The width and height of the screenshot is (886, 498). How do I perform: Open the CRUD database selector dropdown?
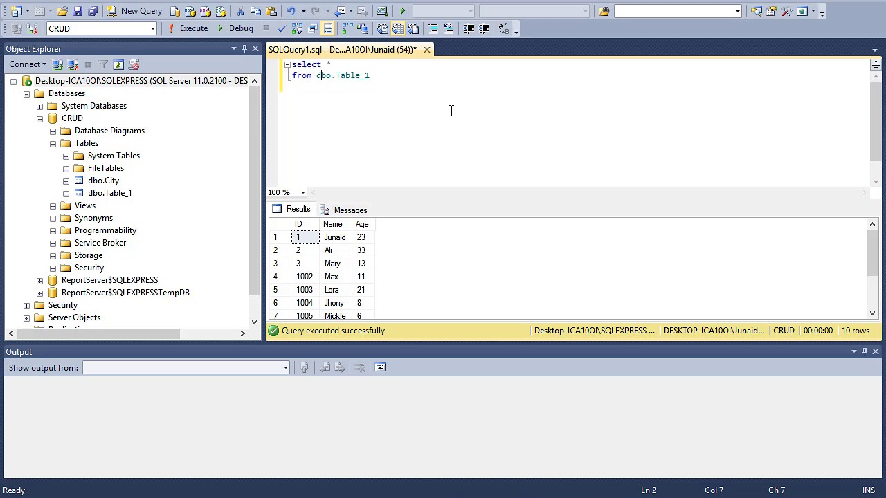(152, 28)
